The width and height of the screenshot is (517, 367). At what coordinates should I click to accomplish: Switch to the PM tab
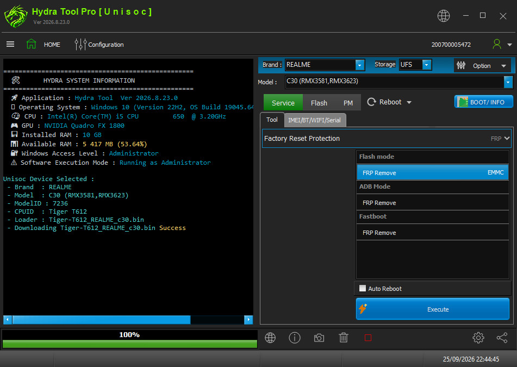point(348,103)
